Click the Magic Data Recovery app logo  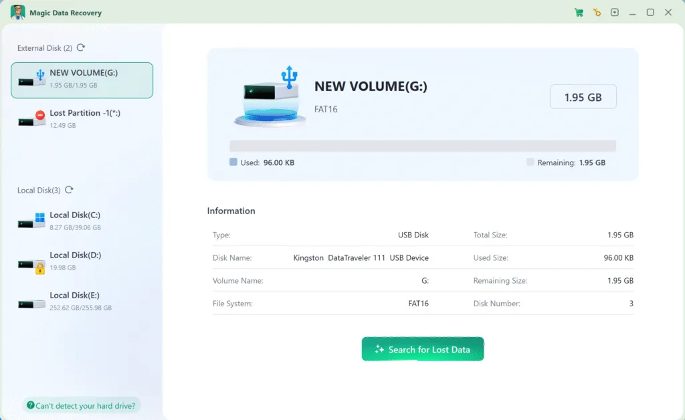(x=18, y=13)
